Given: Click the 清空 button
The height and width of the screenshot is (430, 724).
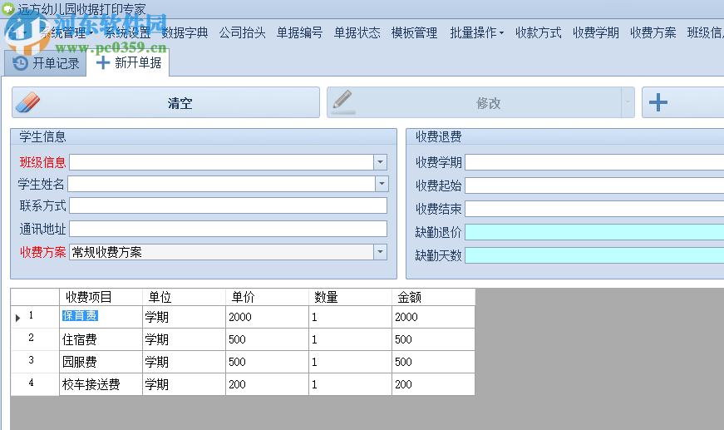Looking at the screenshot, I should 165,102.
